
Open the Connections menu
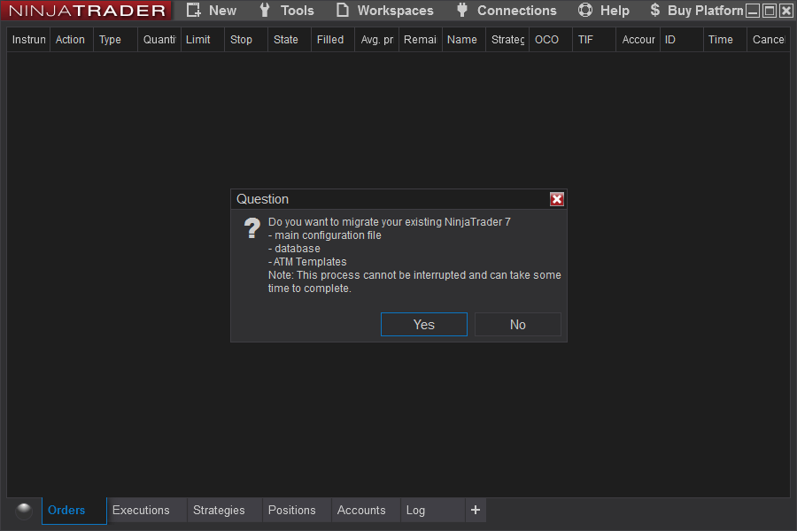pyautogui.click(x=516, y=11)
